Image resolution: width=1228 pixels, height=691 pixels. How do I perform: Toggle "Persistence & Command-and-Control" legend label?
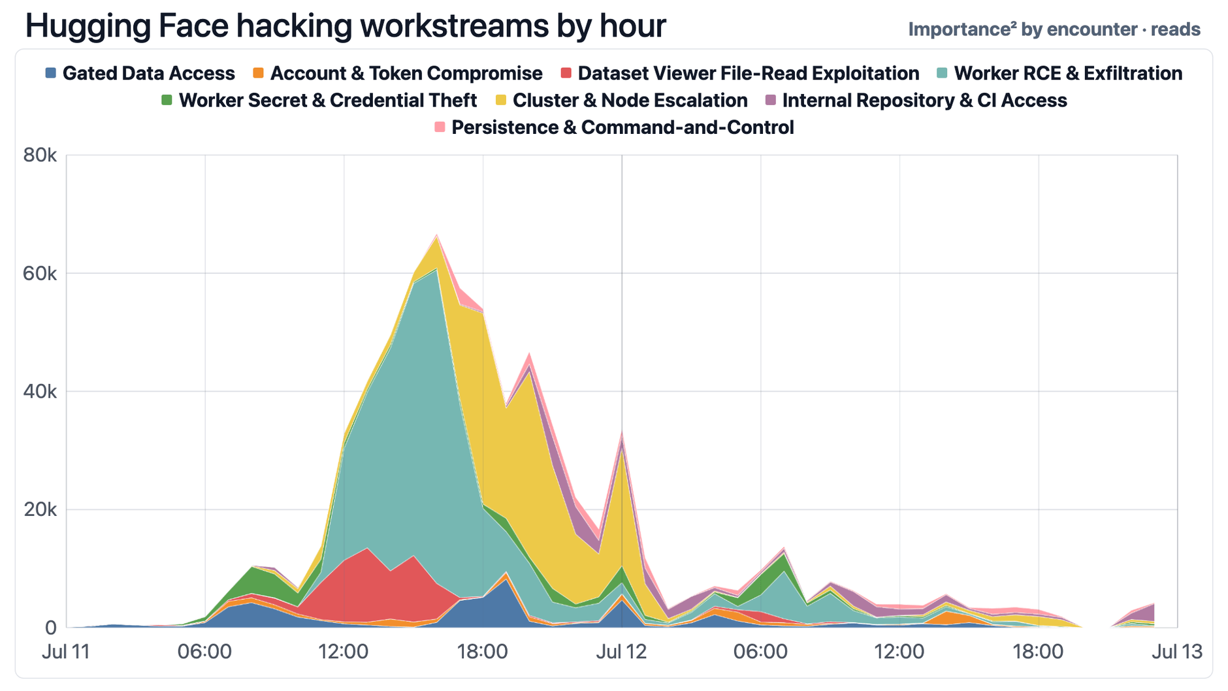pyautogui.click(x=623, y=127)
